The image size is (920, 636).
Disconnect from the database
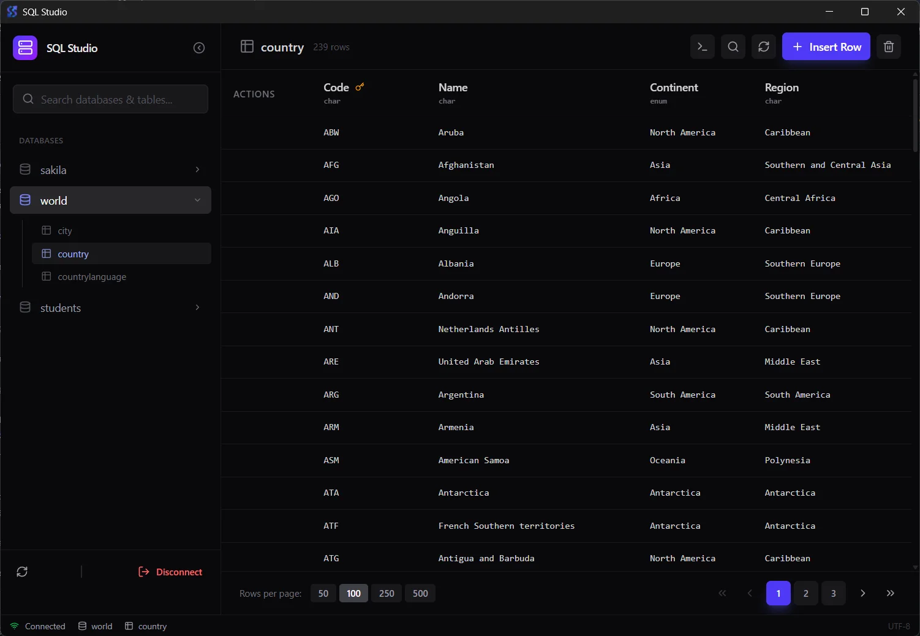click(x=170, y=572)
